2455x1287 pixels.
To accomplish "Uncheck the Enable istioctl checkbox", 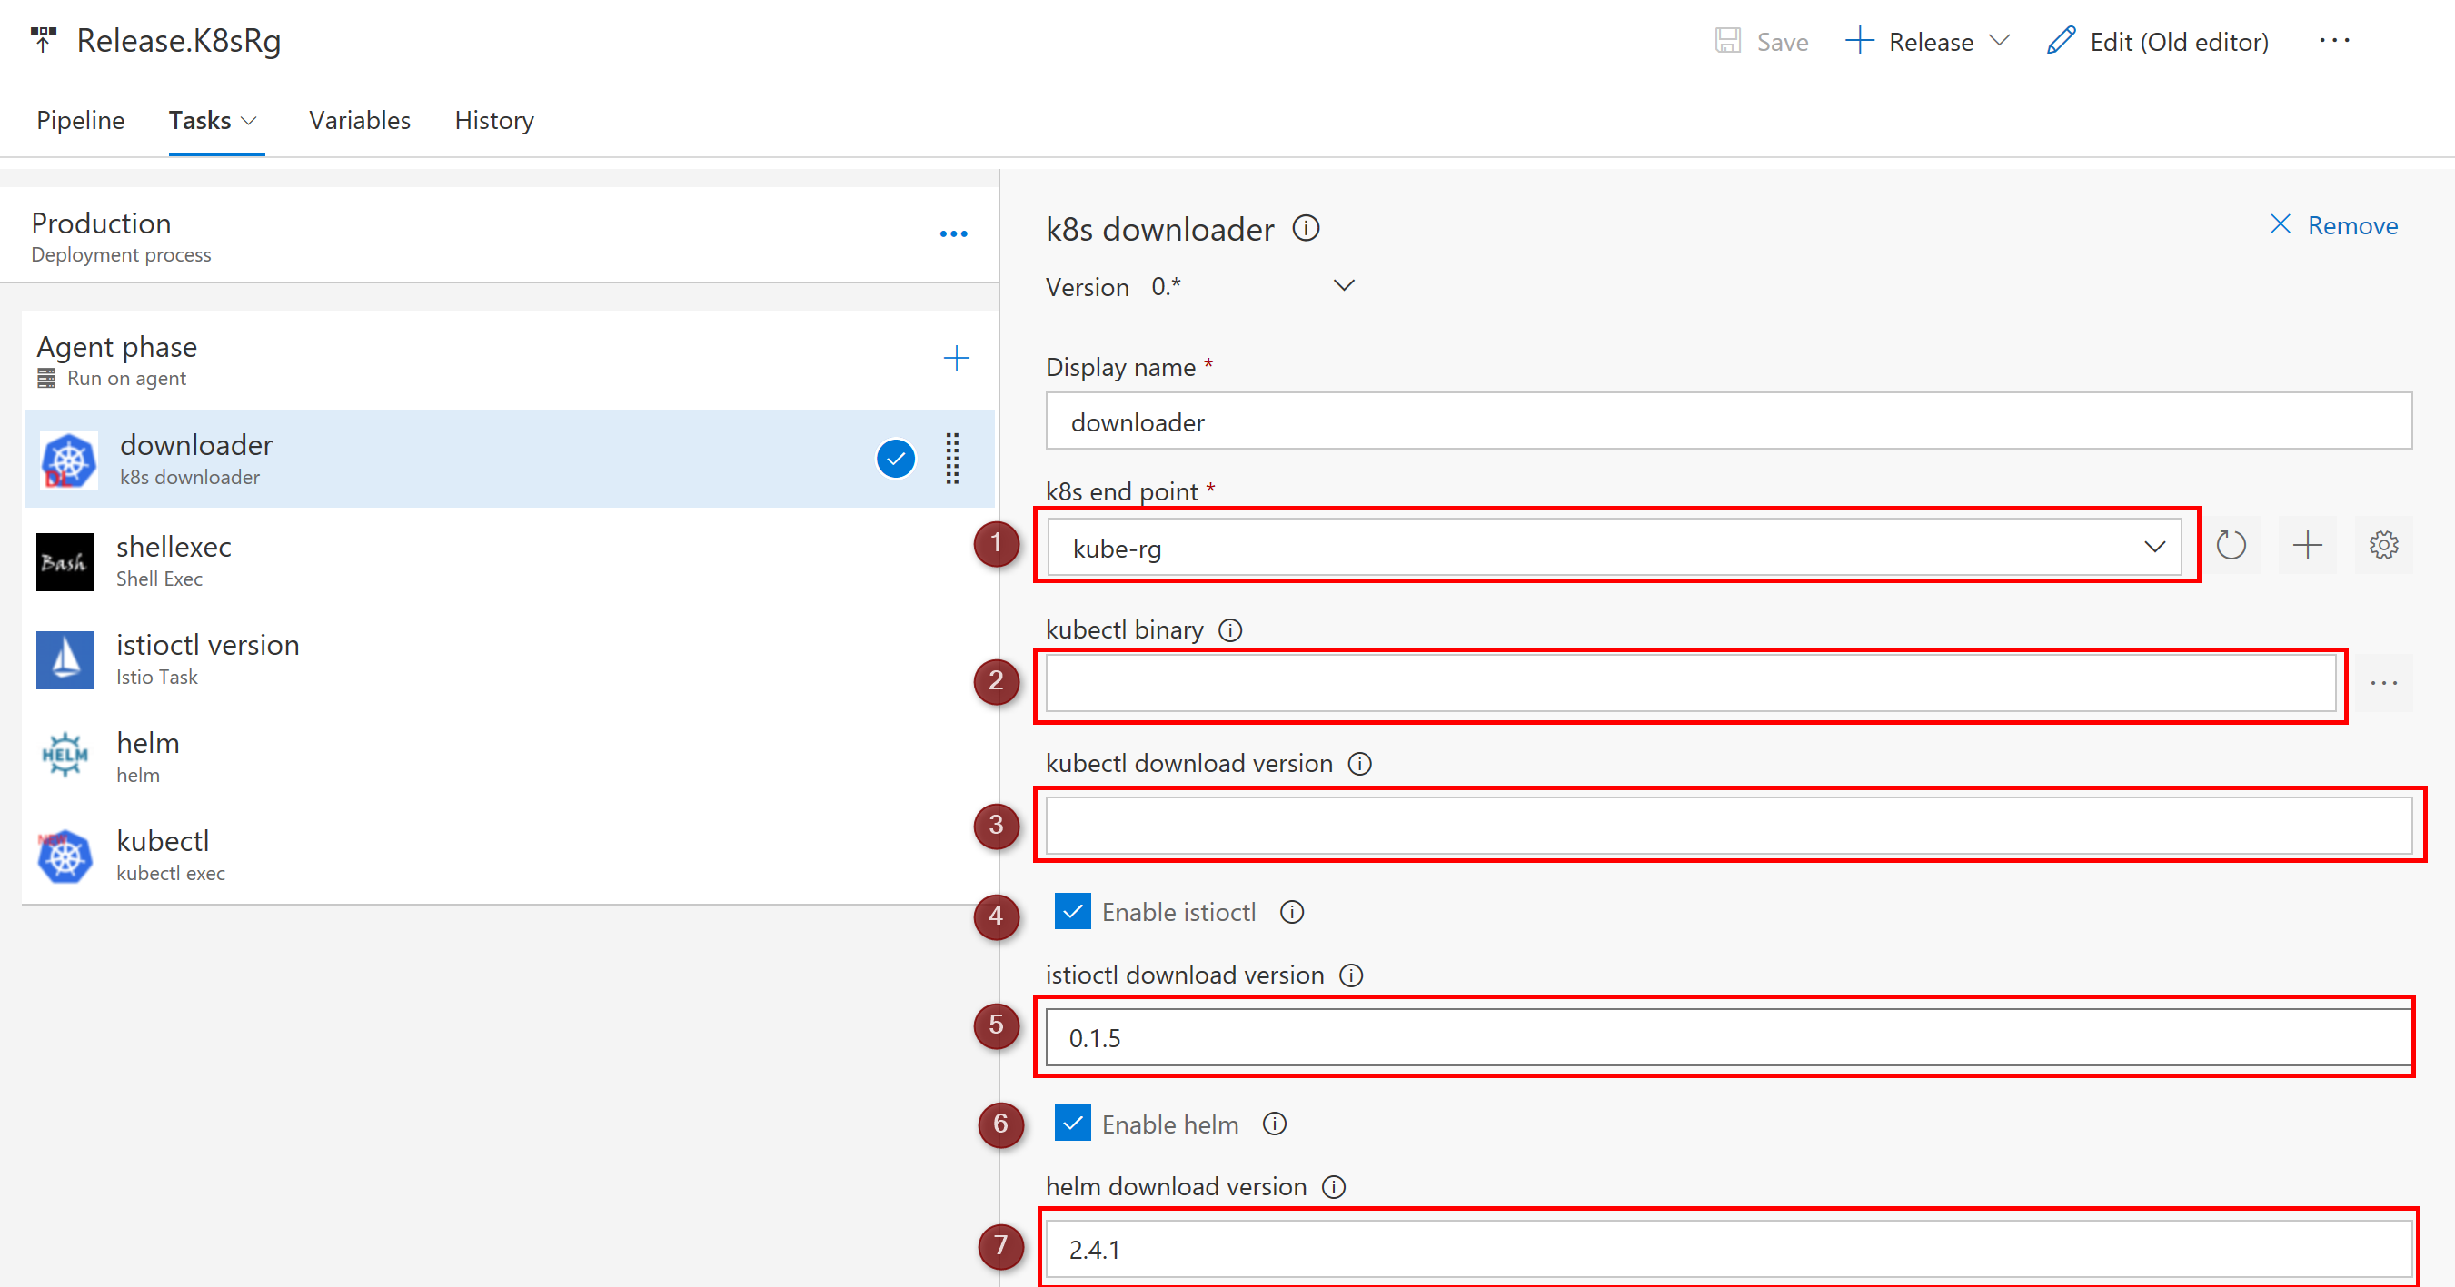I will pos(1072,912).
